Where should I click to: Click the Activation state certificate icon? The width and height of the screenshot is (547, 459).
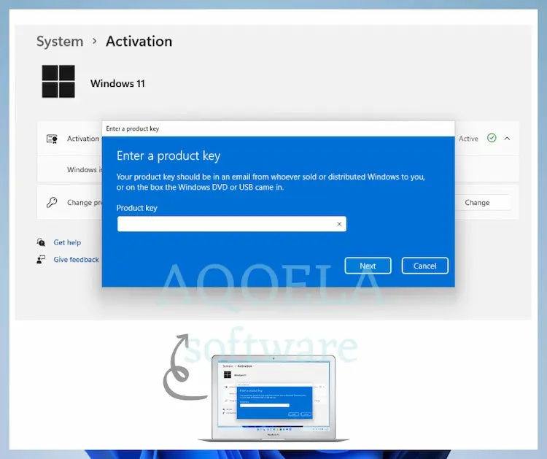pyautogui.click(x=52, y=139)
